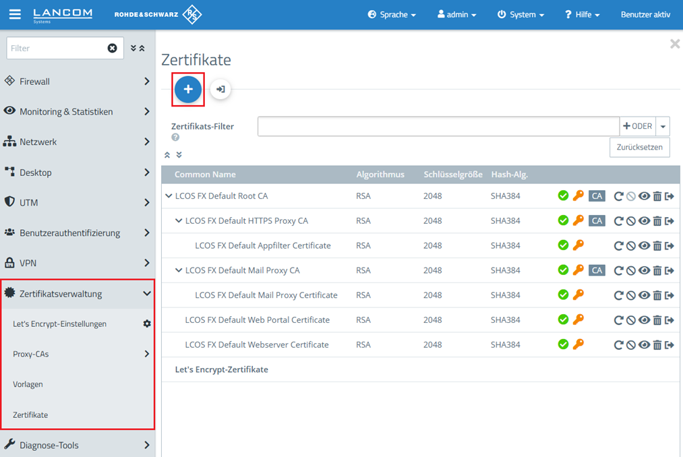The width and height of the screenshot is (683, 457).
Task: Click the Firewall sidebar icon
Action: pyautogui.click(x=9, y=81)
